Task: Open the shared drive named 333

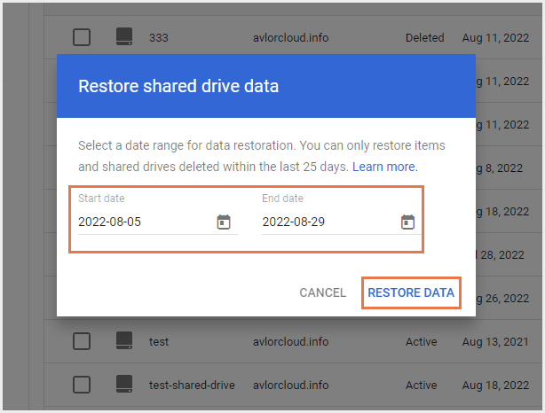Action: click(x=159, y=38)
